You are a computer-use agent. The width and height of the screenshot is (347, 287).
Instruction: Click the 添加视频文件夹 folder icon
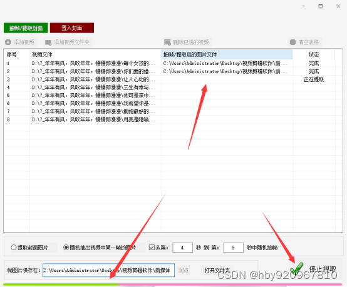pyautogui.click(x=48, y=42)
